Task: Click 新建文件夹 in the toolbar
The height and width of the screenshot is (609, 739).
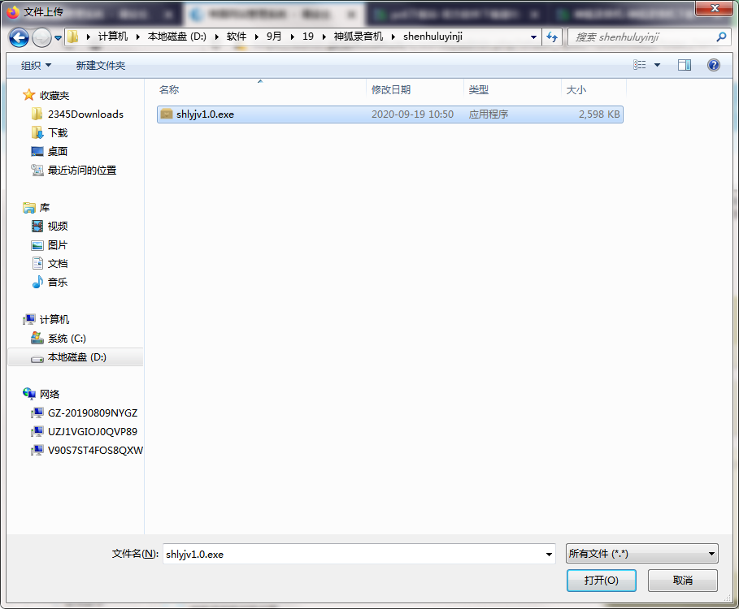Action: pos(100,65)
